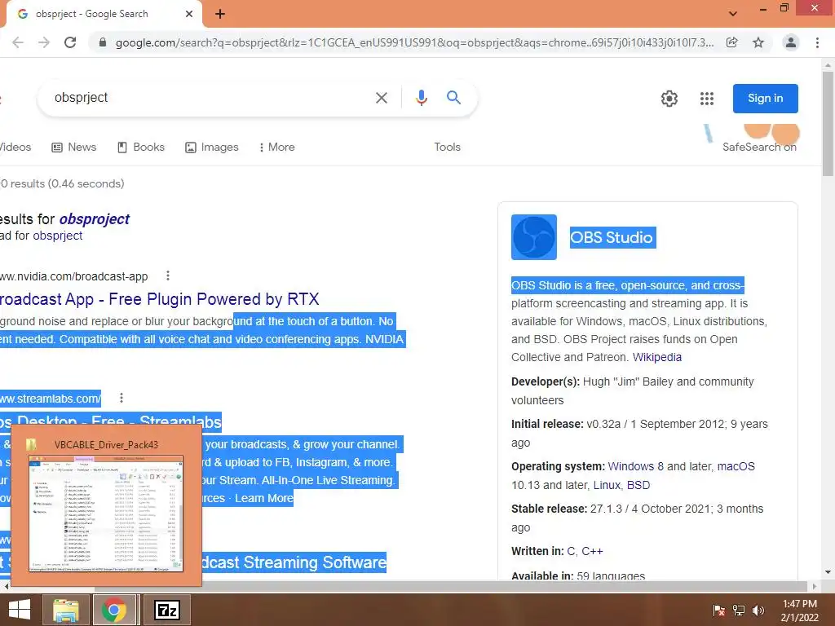Click the vertical page scrollbar thumb
The height and width of the screenshot is (626, 835).
pos(828,124)
